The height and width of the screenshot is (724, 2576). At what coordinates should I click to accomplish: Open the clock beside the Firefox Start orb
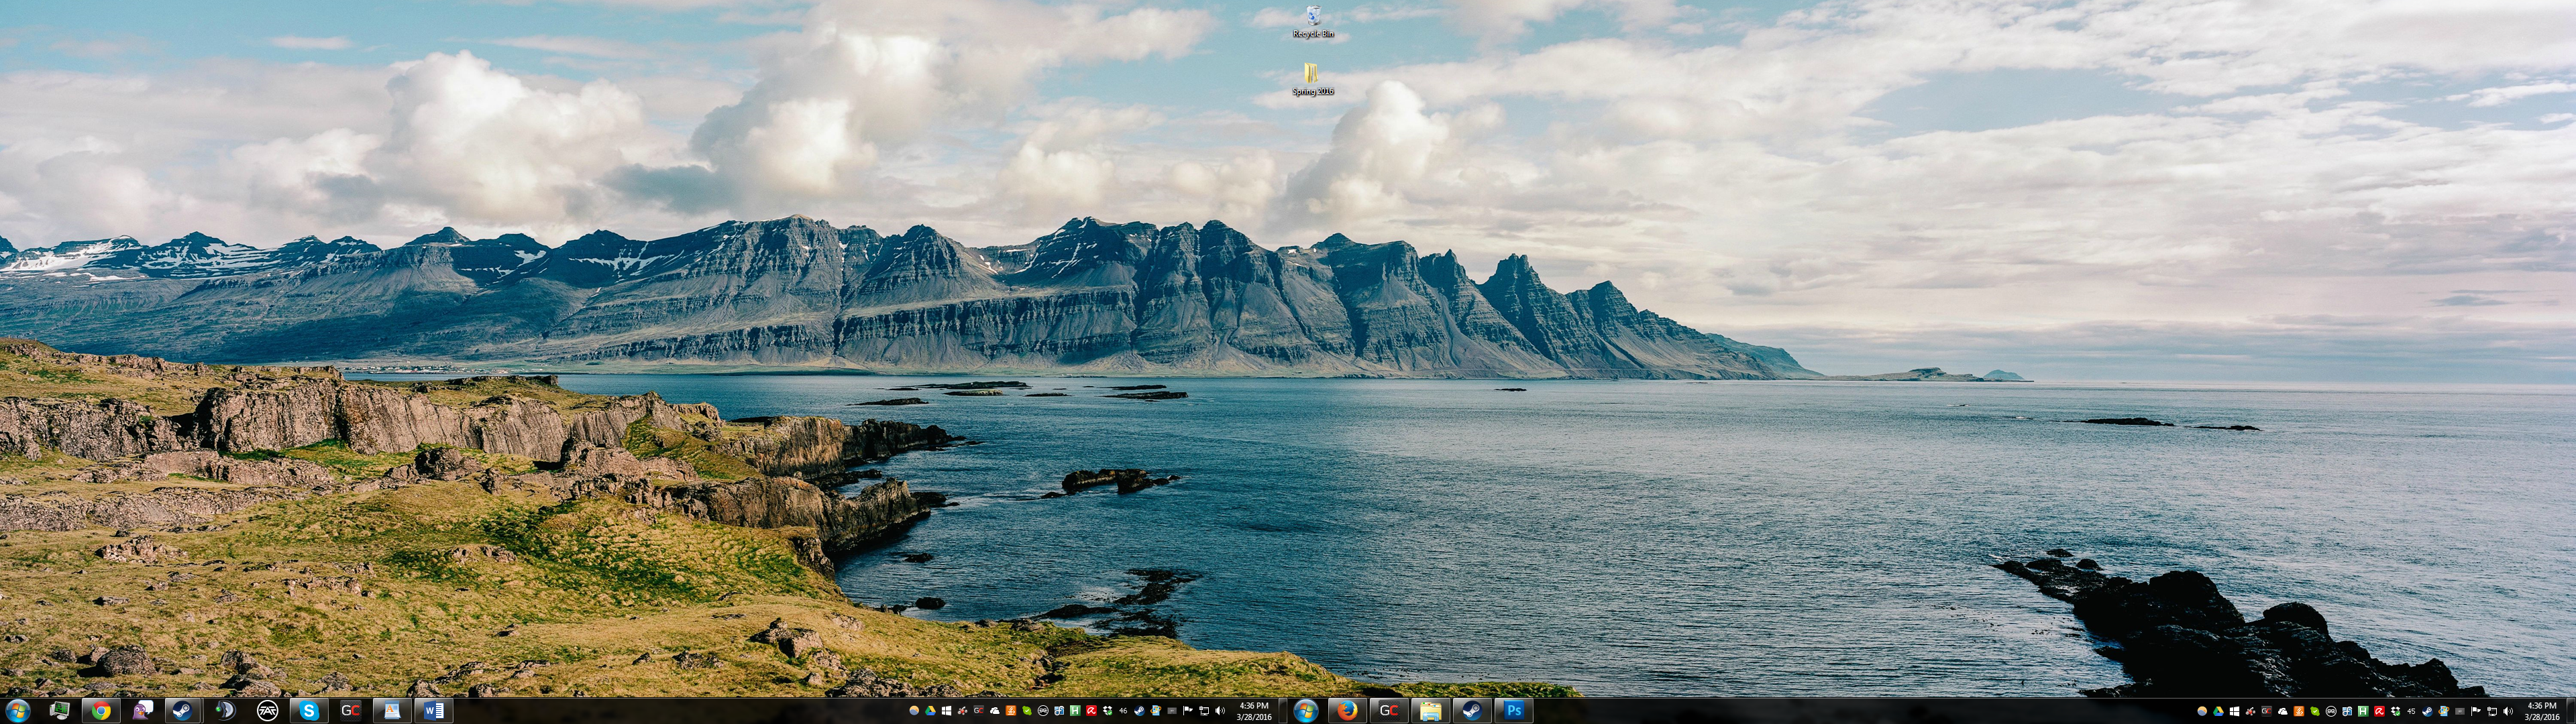tap(1254, 711)
